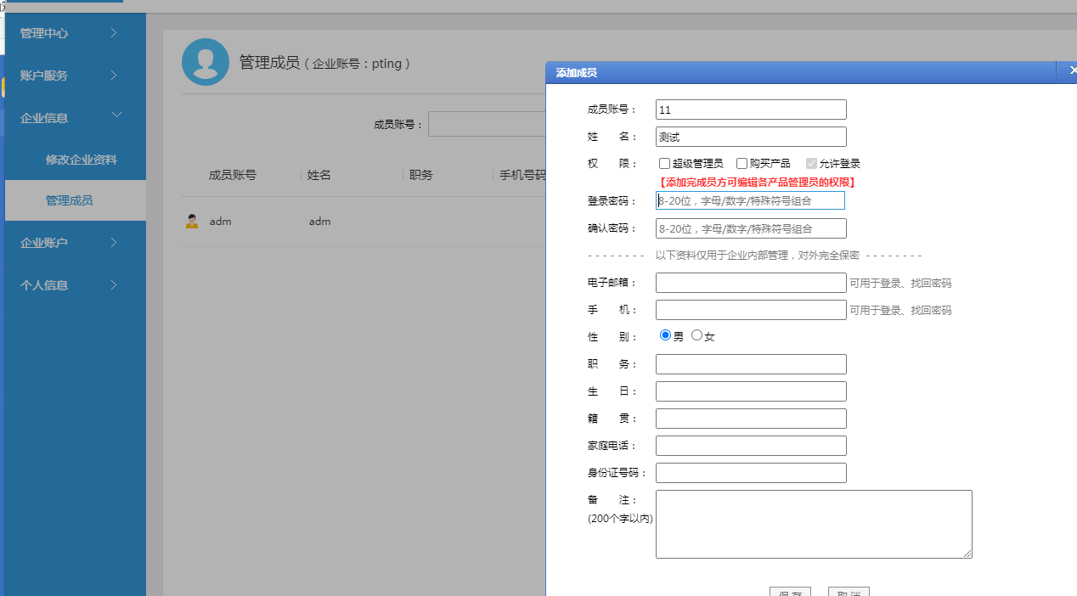Open the 个人信息 sidebar section

point(75,285)
